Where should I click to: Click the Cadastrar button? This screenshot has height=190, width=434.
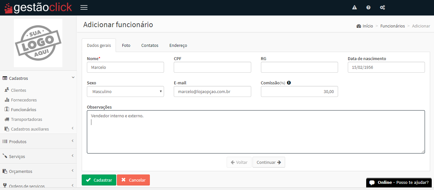tap(99, 180)
